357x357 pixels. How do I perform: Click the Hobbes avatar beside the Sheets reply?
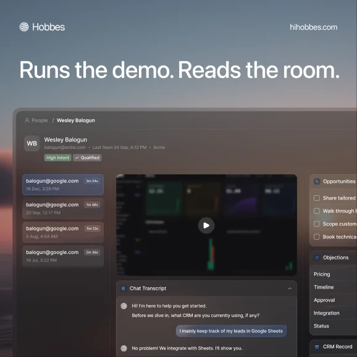pyautogui.click(x=124, y=348)
